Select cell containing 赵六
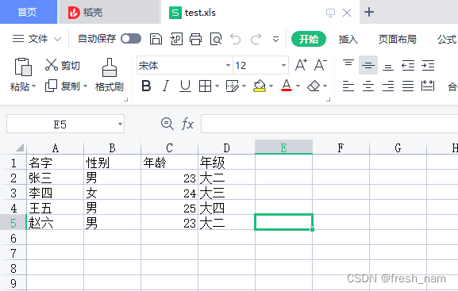This screenshot has width=458, height=291. point(56,223)
